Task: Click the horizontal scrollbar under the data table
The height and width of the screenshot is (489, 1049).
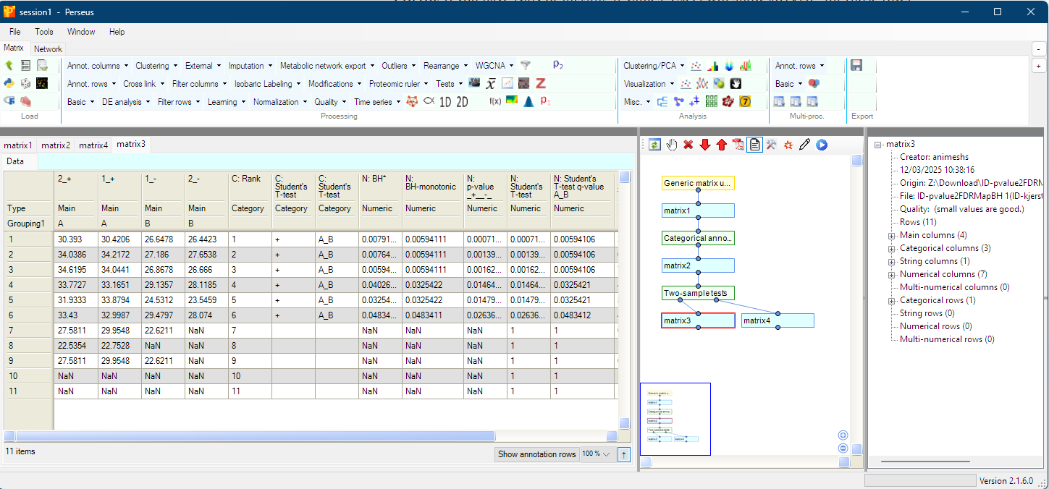Action: (x=255, y=436)
